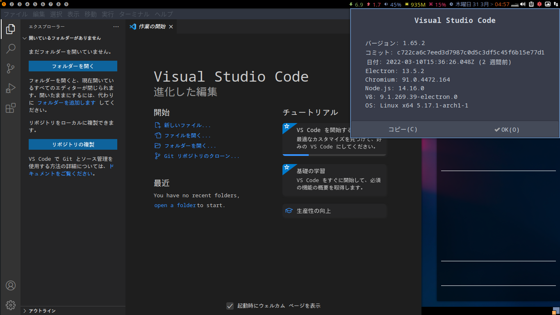Click the ファイルを開く... link

pyautogui.click(x=187, y=136)
